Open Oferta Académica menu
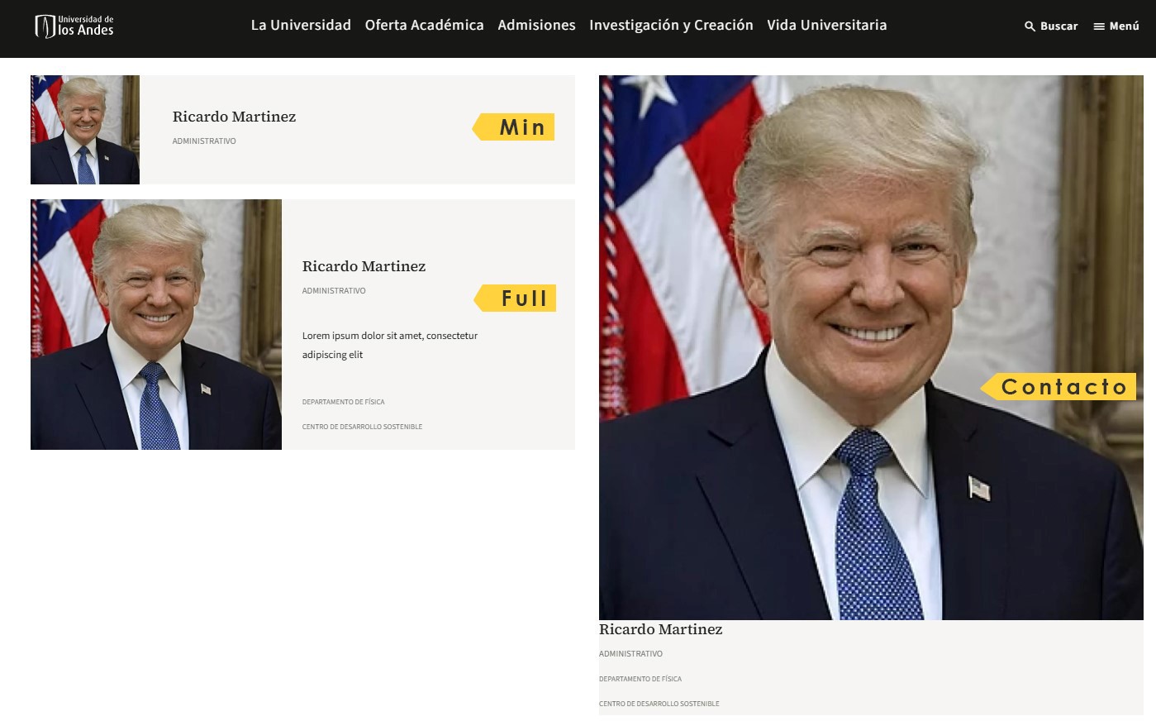Viewport: 1156px width, 726px height. [425, 25]
